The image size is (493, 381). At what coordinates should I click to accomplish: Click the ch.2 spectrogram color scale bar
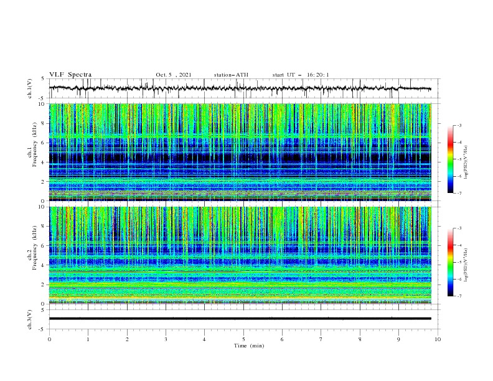point(451,262)
